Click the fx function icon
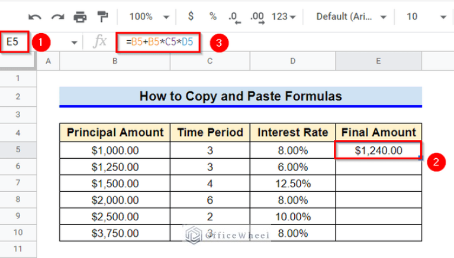The height and width of the screenshot is (258, 454). [x=100, y=41]
